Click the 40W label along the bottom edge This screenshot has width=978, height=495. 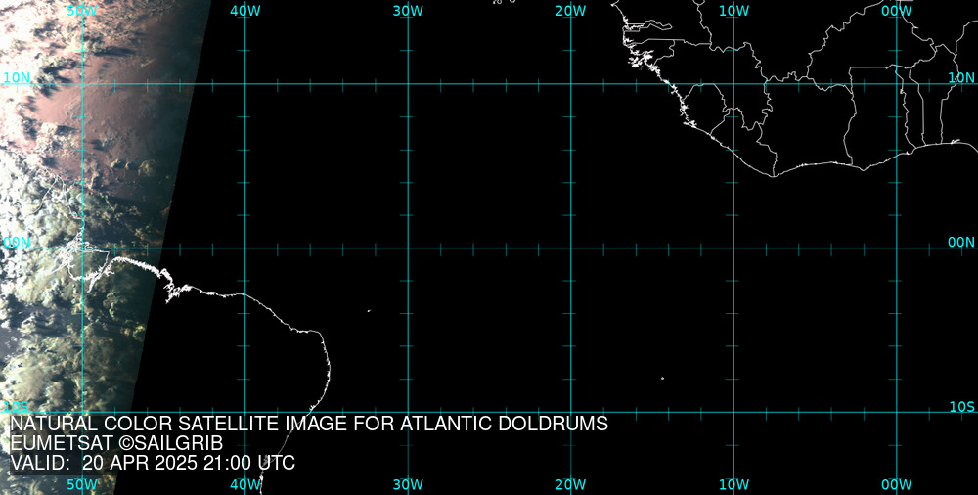[x=245, y=484]
